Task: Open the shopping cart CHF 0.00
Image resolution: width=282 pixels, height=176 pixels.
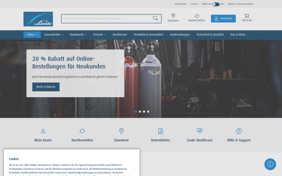Action: pos(247,18)
